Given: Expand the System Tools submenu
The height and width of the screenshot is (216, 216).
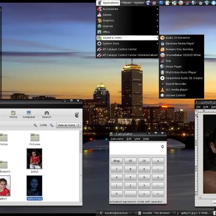Looking at the screenshot, I should click(x=127, y=44).
